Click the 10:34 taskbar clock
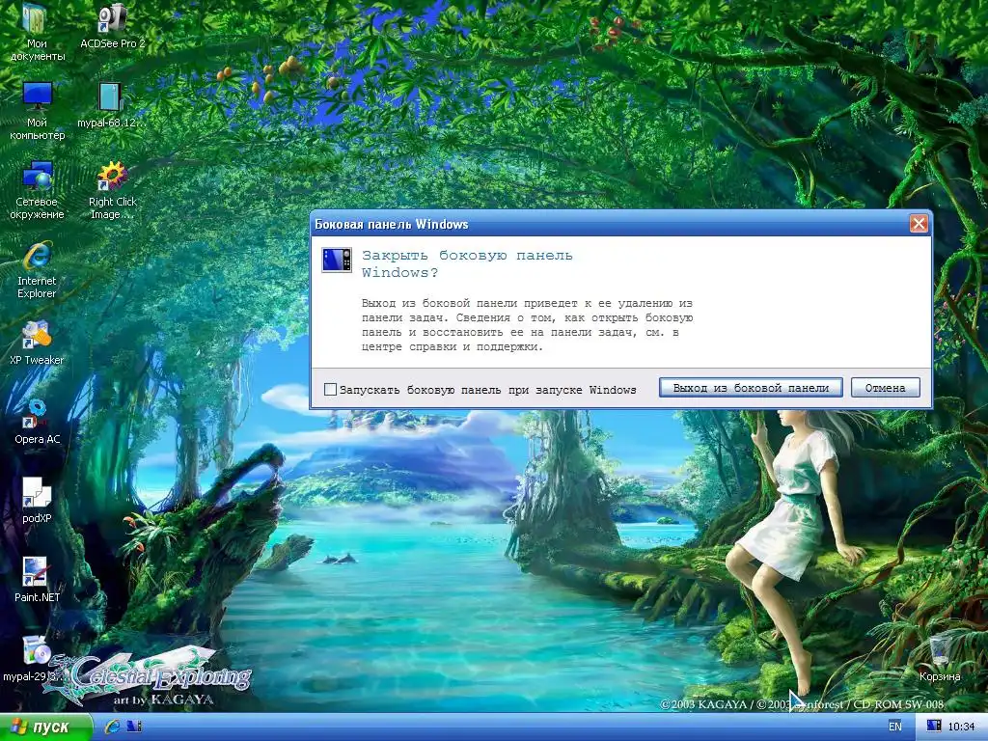 [x=962, y=727]
